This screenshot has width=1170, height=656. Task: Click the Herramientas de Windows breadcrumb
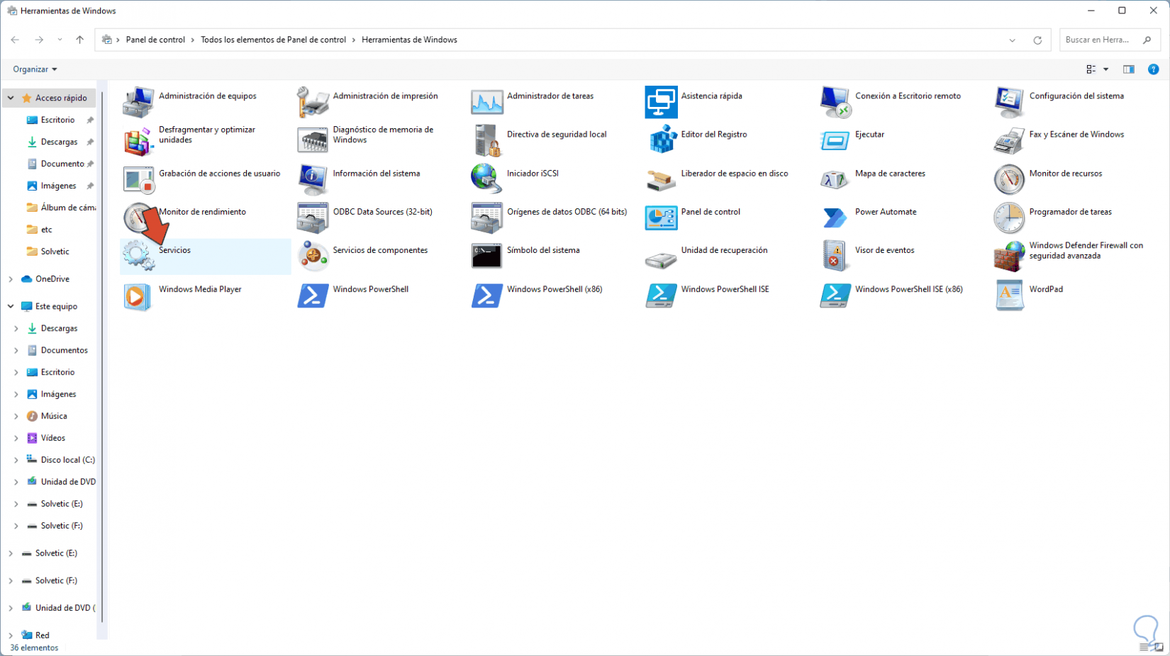[x=409, y=40]
